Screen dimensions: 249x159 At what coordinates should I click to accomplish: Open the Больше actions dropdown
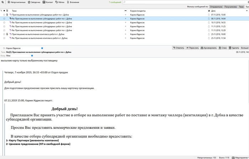click(245, 48)
